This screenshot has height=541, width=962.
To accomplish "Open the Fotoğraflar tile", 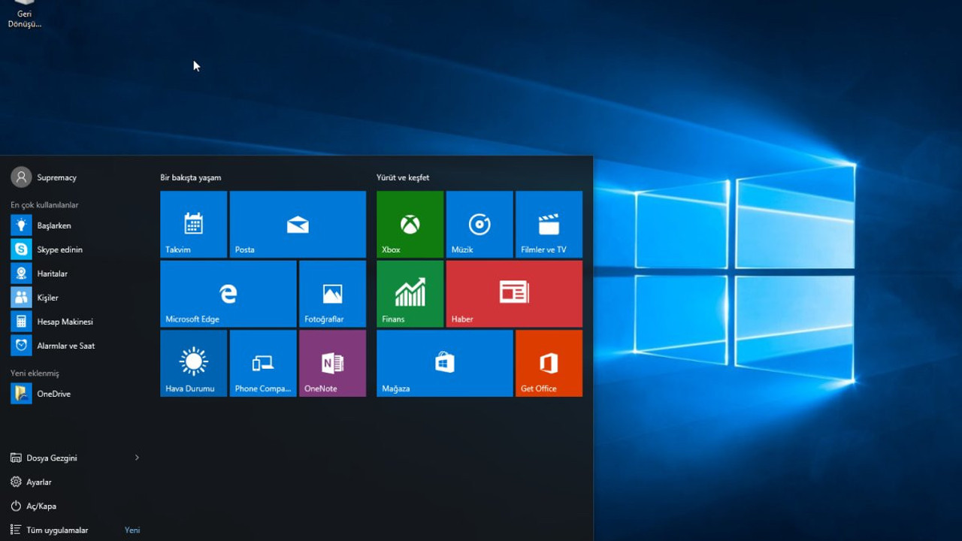I will pos(332,293).
